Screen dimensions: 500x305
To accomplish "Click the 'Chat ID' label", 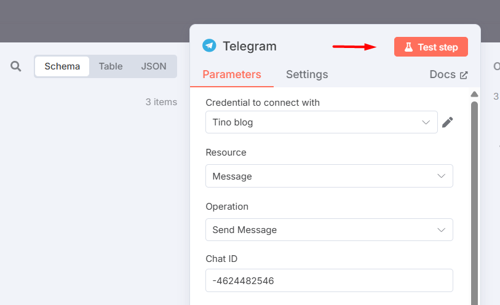I will click(221, 259).
